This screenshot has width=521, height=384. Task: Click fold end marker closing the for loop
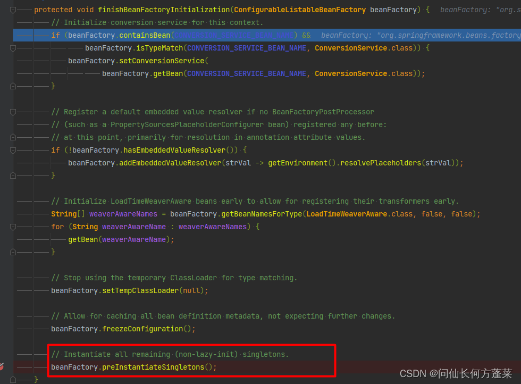pyautogui.click(x=13, y=252)
